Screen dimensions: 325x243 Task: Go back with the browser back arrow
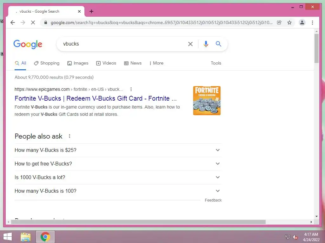click(13, 22)
